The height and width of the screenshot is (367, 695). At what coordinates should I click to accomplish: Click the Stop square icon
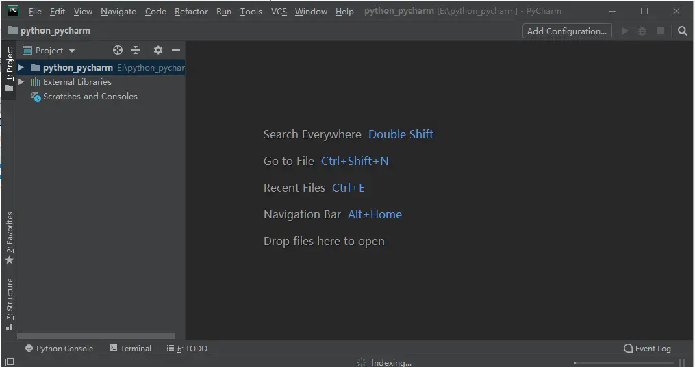coord(660,31)
